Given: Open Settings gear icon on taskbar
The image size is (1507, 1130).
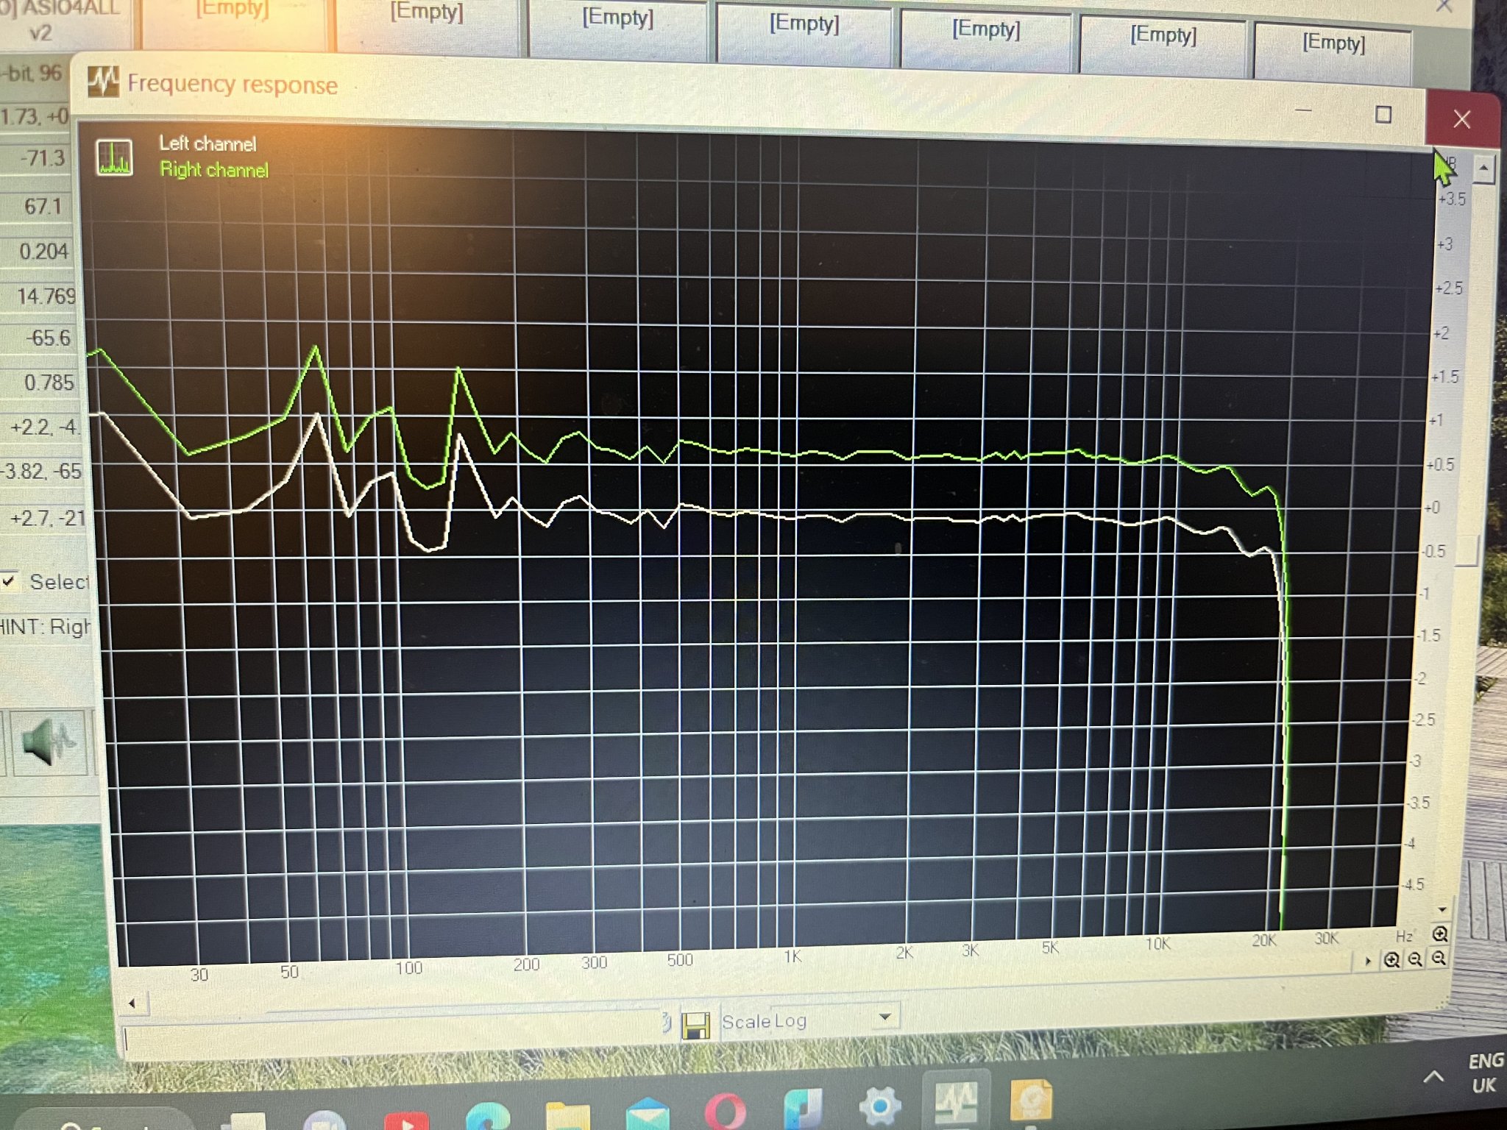Looking at the screenshot, I should click(879, 1105).
